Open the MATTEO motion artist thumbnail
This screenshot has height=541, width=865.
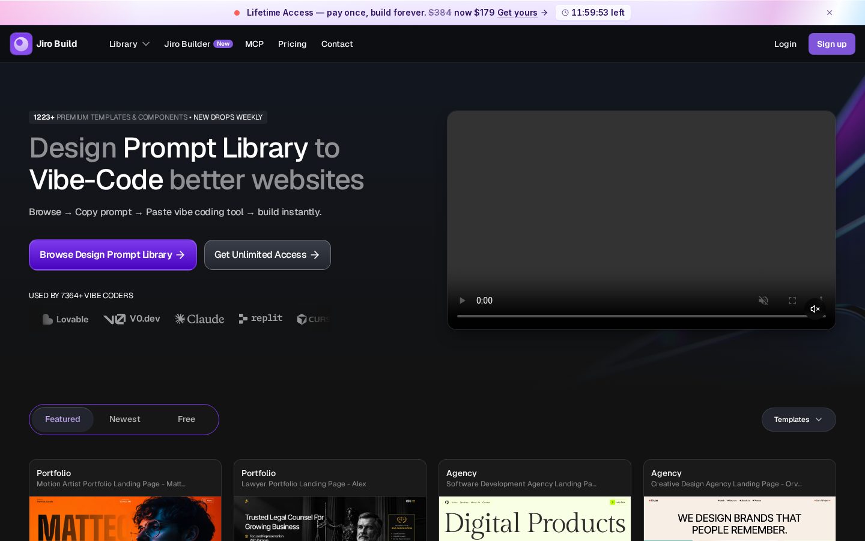(x=125, y=519)
